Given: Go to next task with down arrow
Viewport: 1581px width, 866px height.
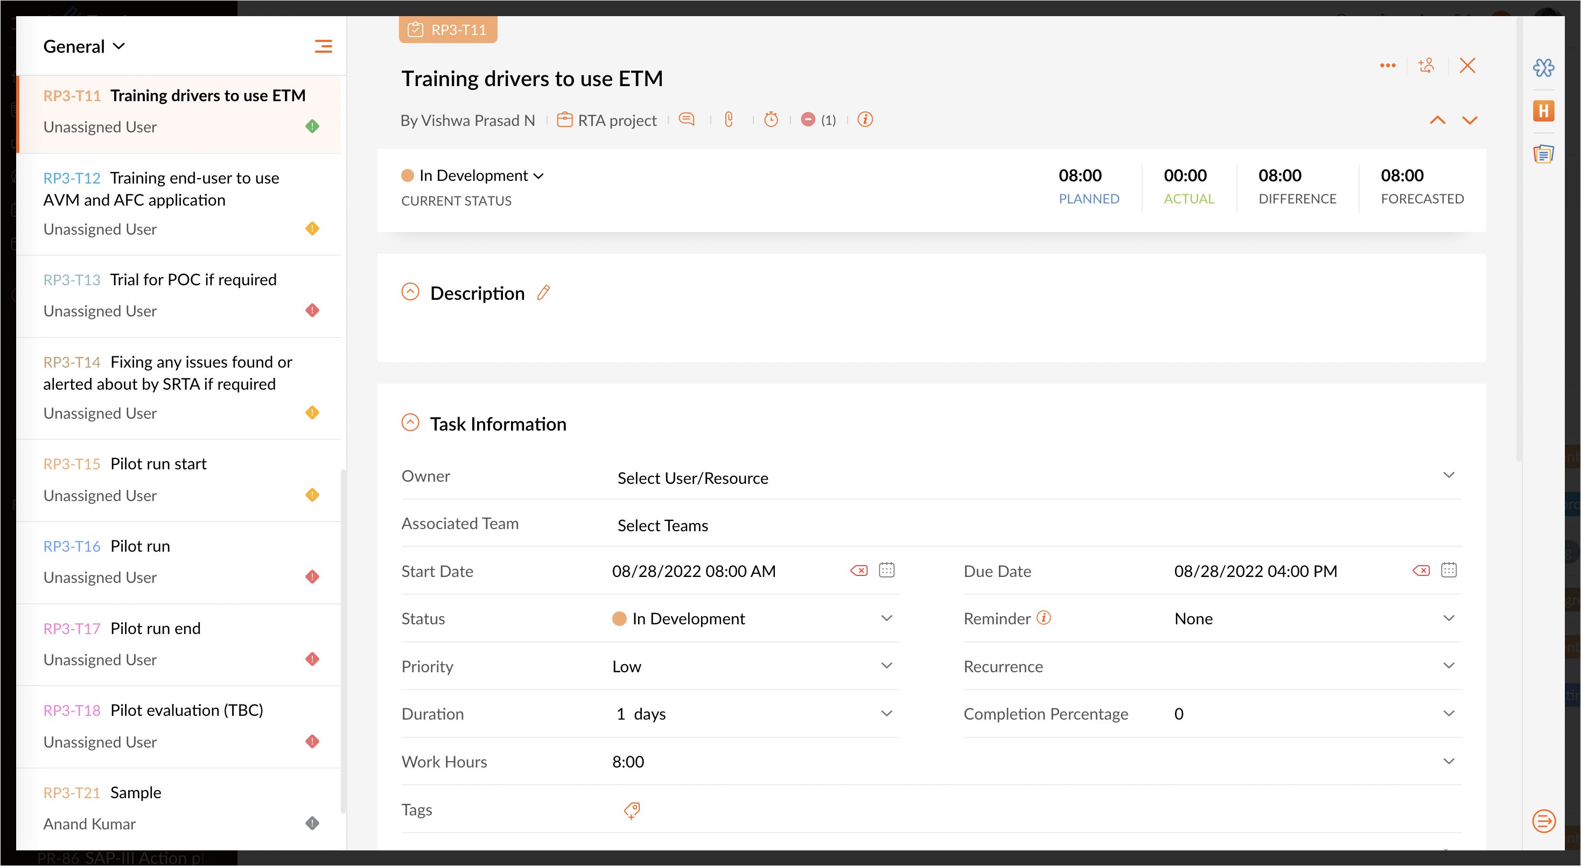Looking at the screenshot, I should pos(1468,120).
